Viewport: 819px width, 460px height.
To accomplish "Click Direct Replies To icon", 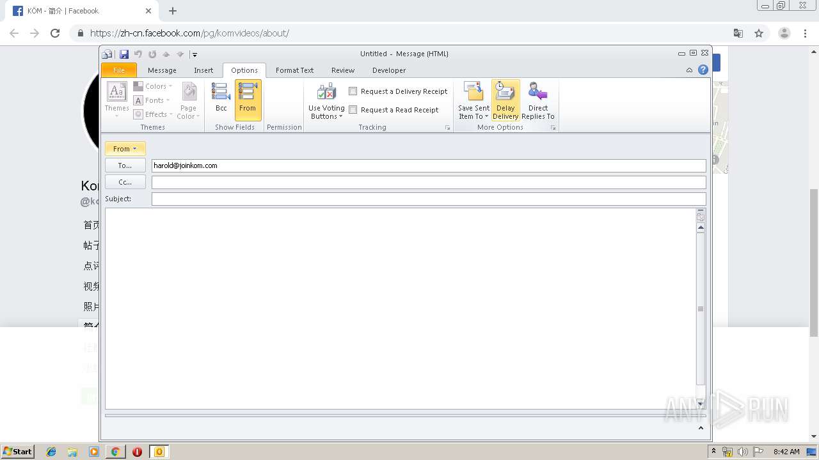I will [x=538, y=101].
